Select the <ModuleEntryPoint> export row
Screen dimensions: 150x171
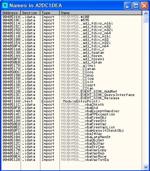tap(72, 101)
